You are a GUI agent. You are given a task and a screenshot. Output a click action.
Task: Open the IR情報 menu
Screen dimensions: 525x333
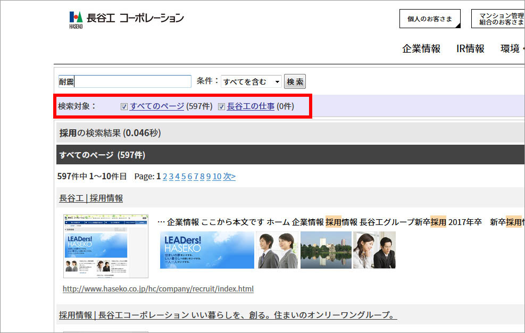pyautogui.click(x=470, y=48)
